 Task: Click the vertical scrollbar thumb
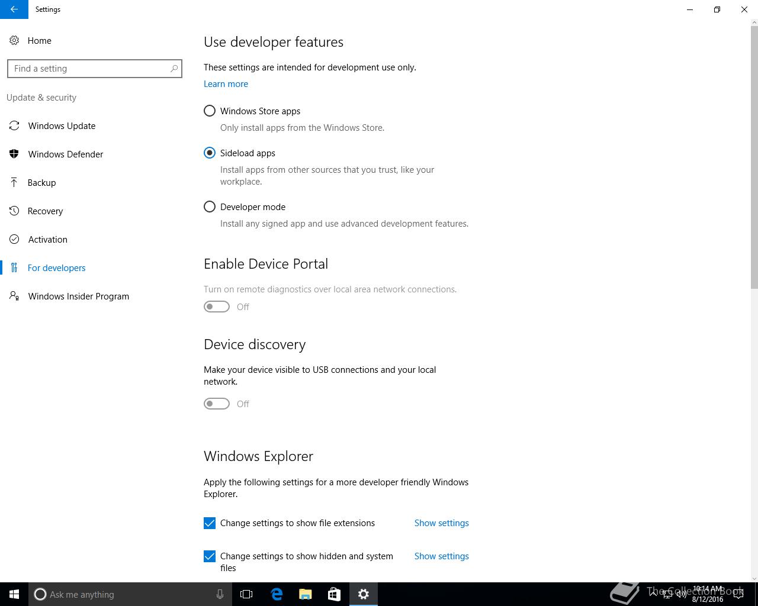pos(754,157)
